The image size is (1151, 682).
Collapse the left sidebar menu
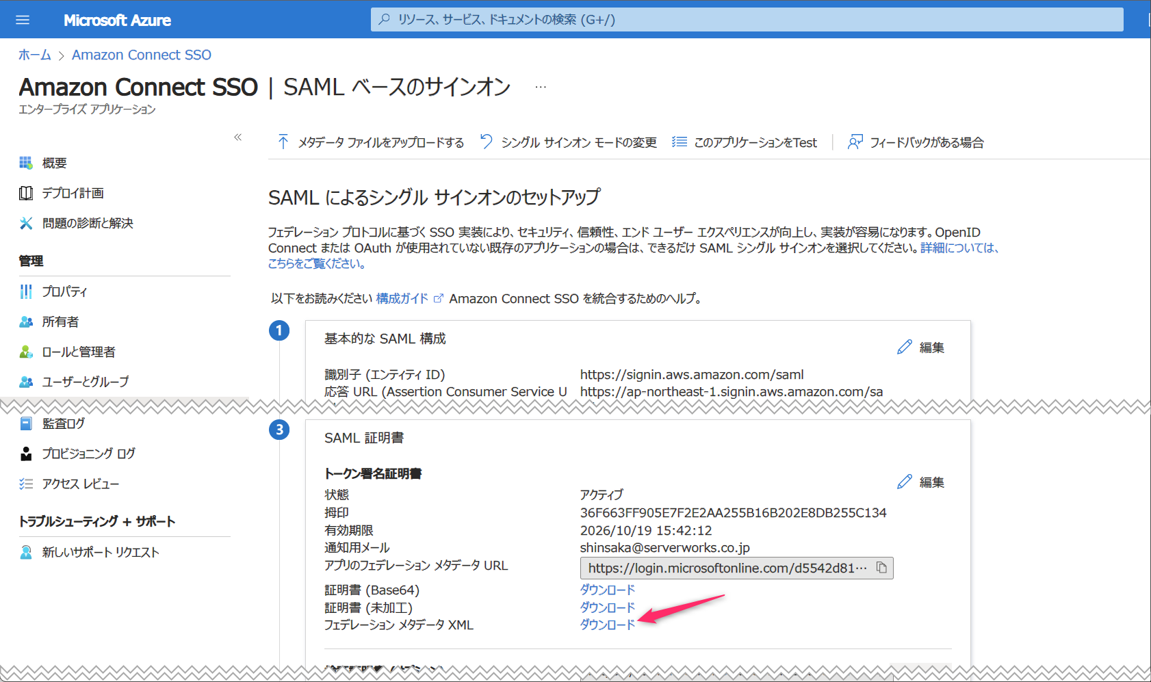(237, 137)
